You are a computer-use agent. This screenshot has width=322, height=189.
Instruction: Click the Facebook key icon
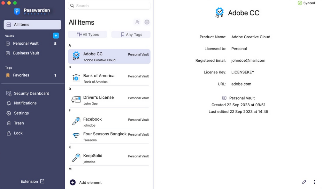[x=76, y=121]
